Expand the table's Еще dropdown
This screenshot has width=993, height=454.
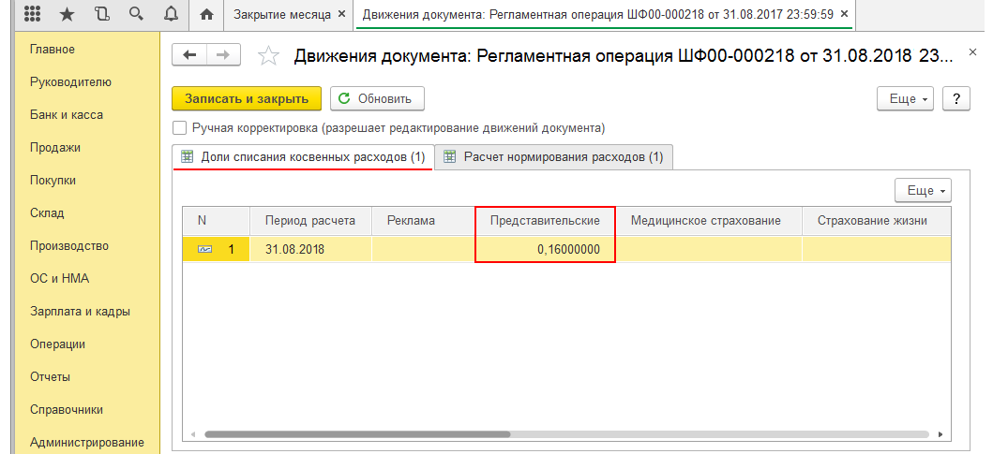923,191
